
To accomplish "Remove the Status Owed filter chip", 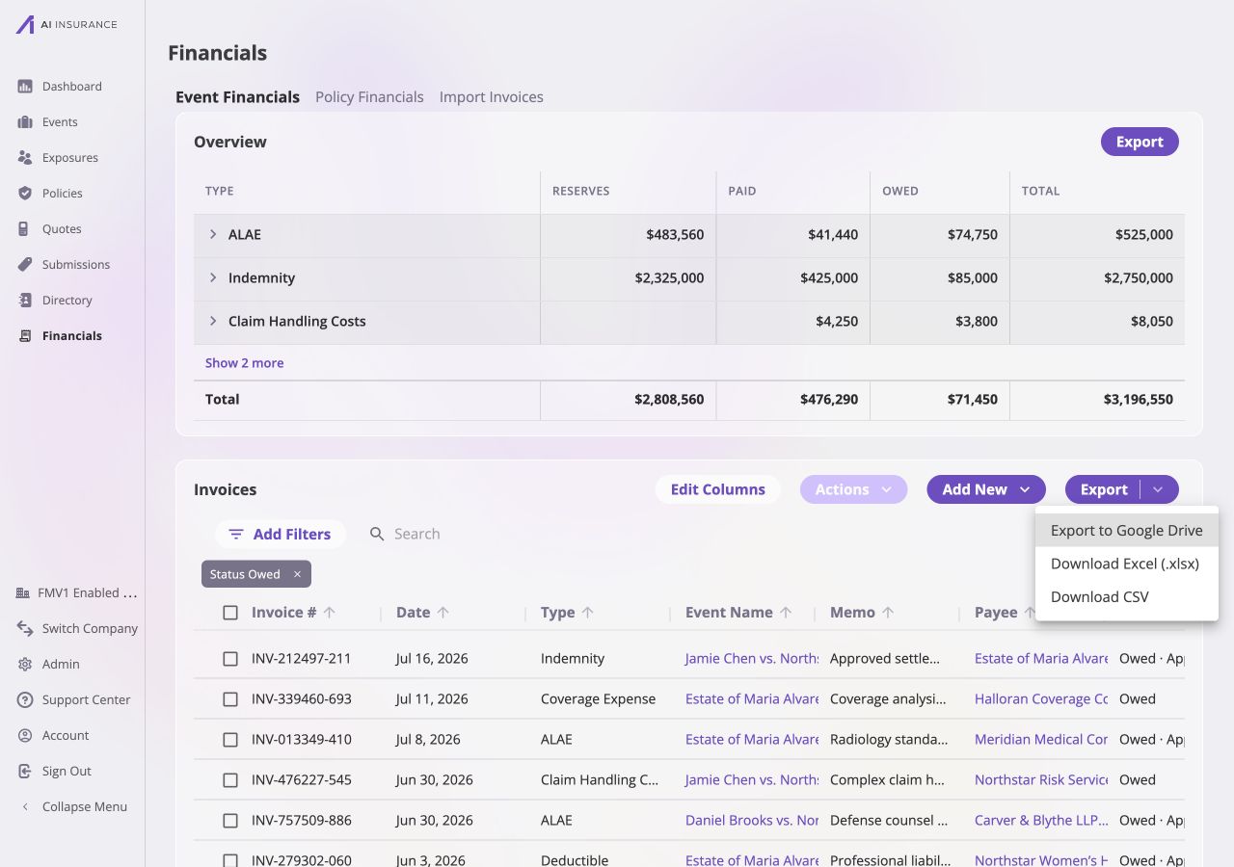I will point(297,574).
